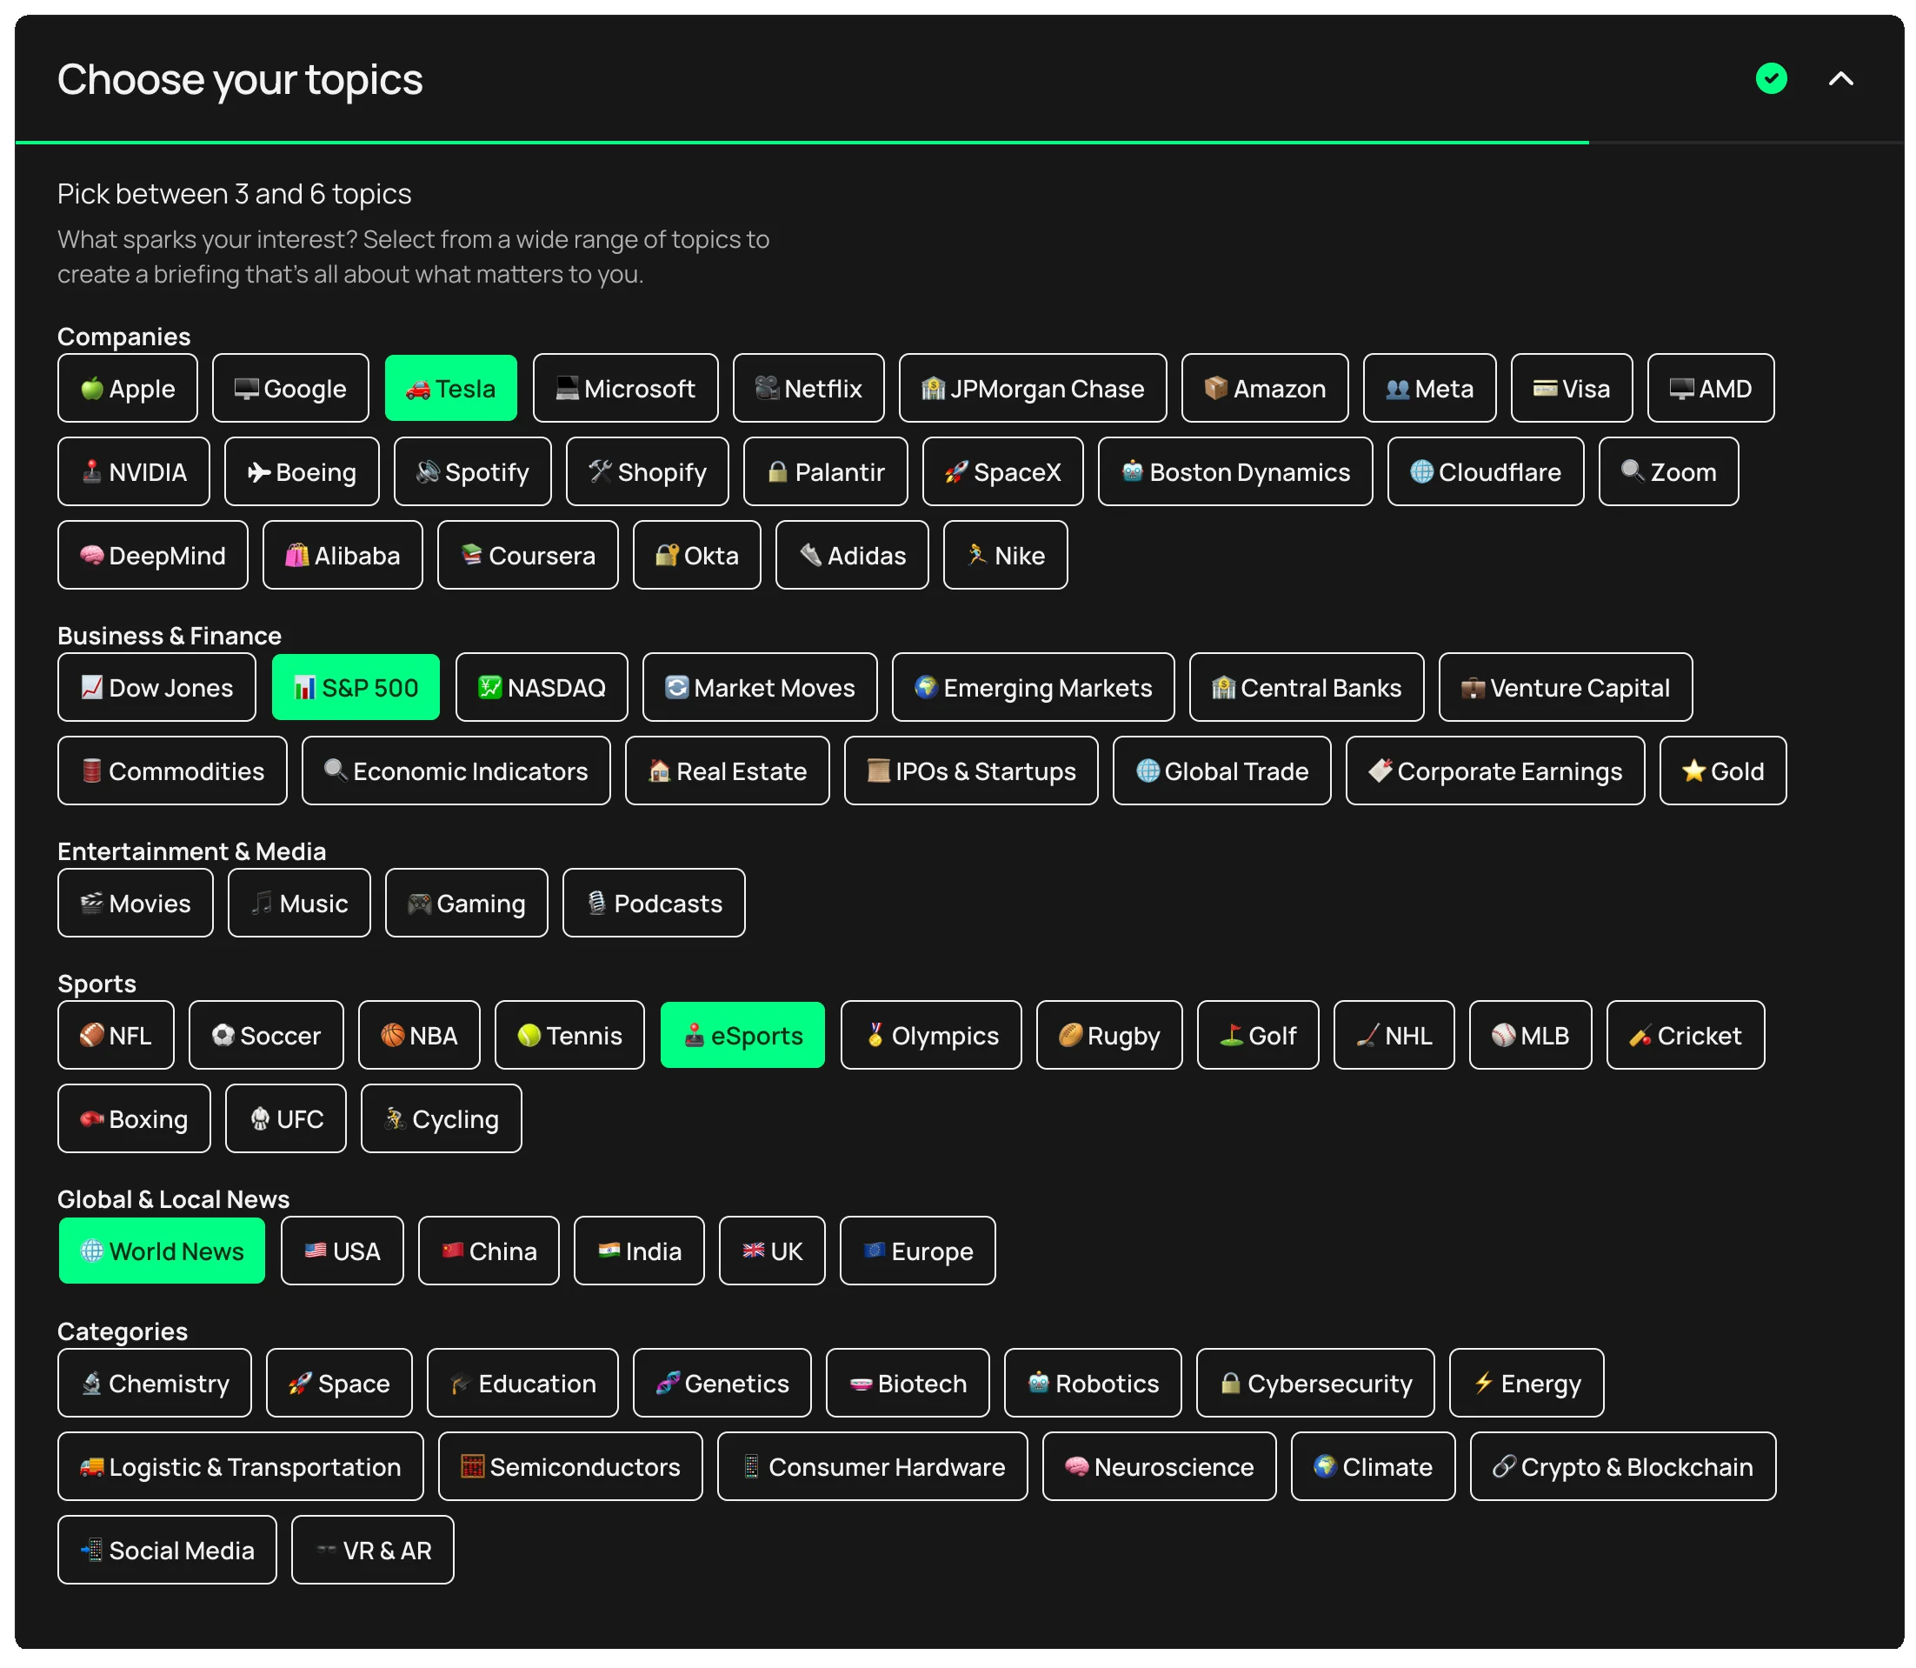Screen dimensions: 1916x1668
Task: Pick the Europe news topic
Action: pos(917,1251)
